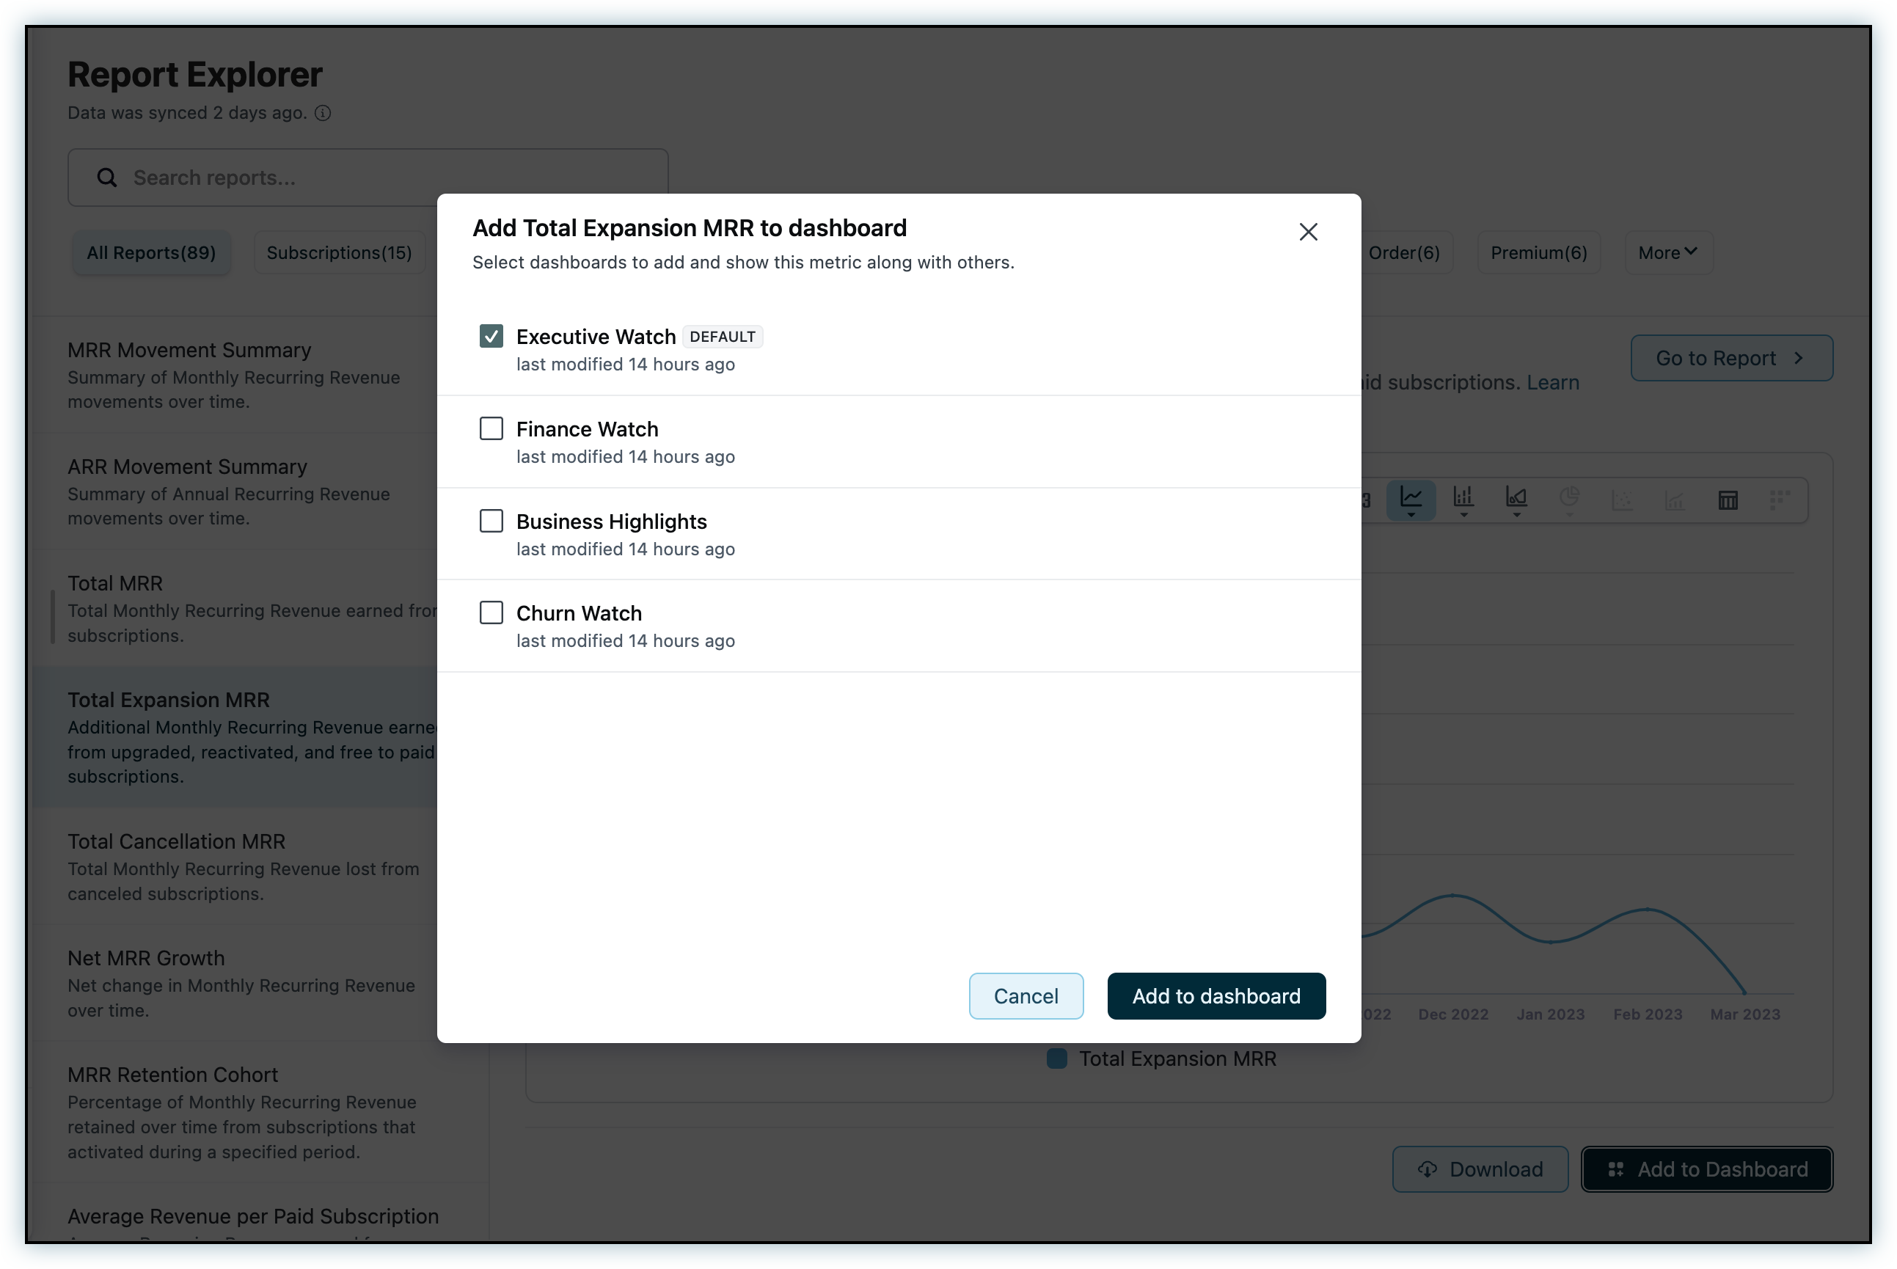1897x1269 pixels.
Task: Switch to area chart view icon
Action: 1516,500
